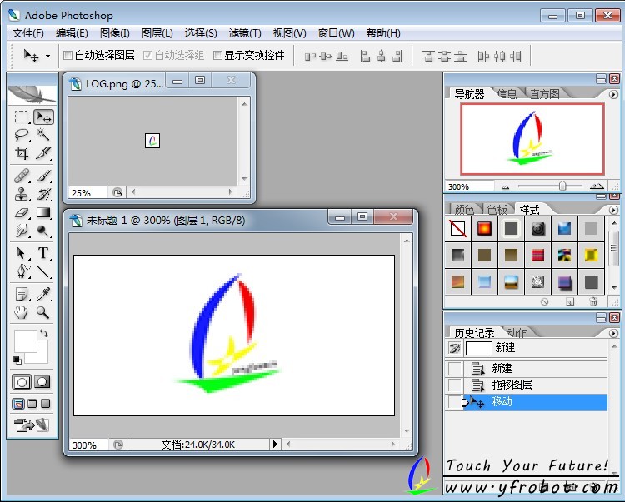The width and height of the screenshot is (625, 502).
Task: Click the trash icon in Styles panel
Action: (593, 301)
